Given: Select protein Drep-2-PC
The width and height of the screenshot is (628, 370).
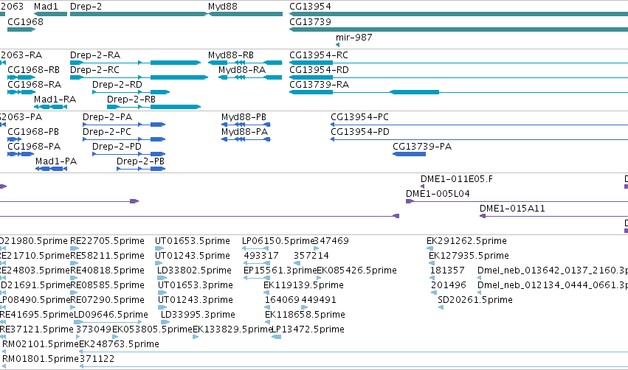Looking at the screenshot, I should 124,139.
